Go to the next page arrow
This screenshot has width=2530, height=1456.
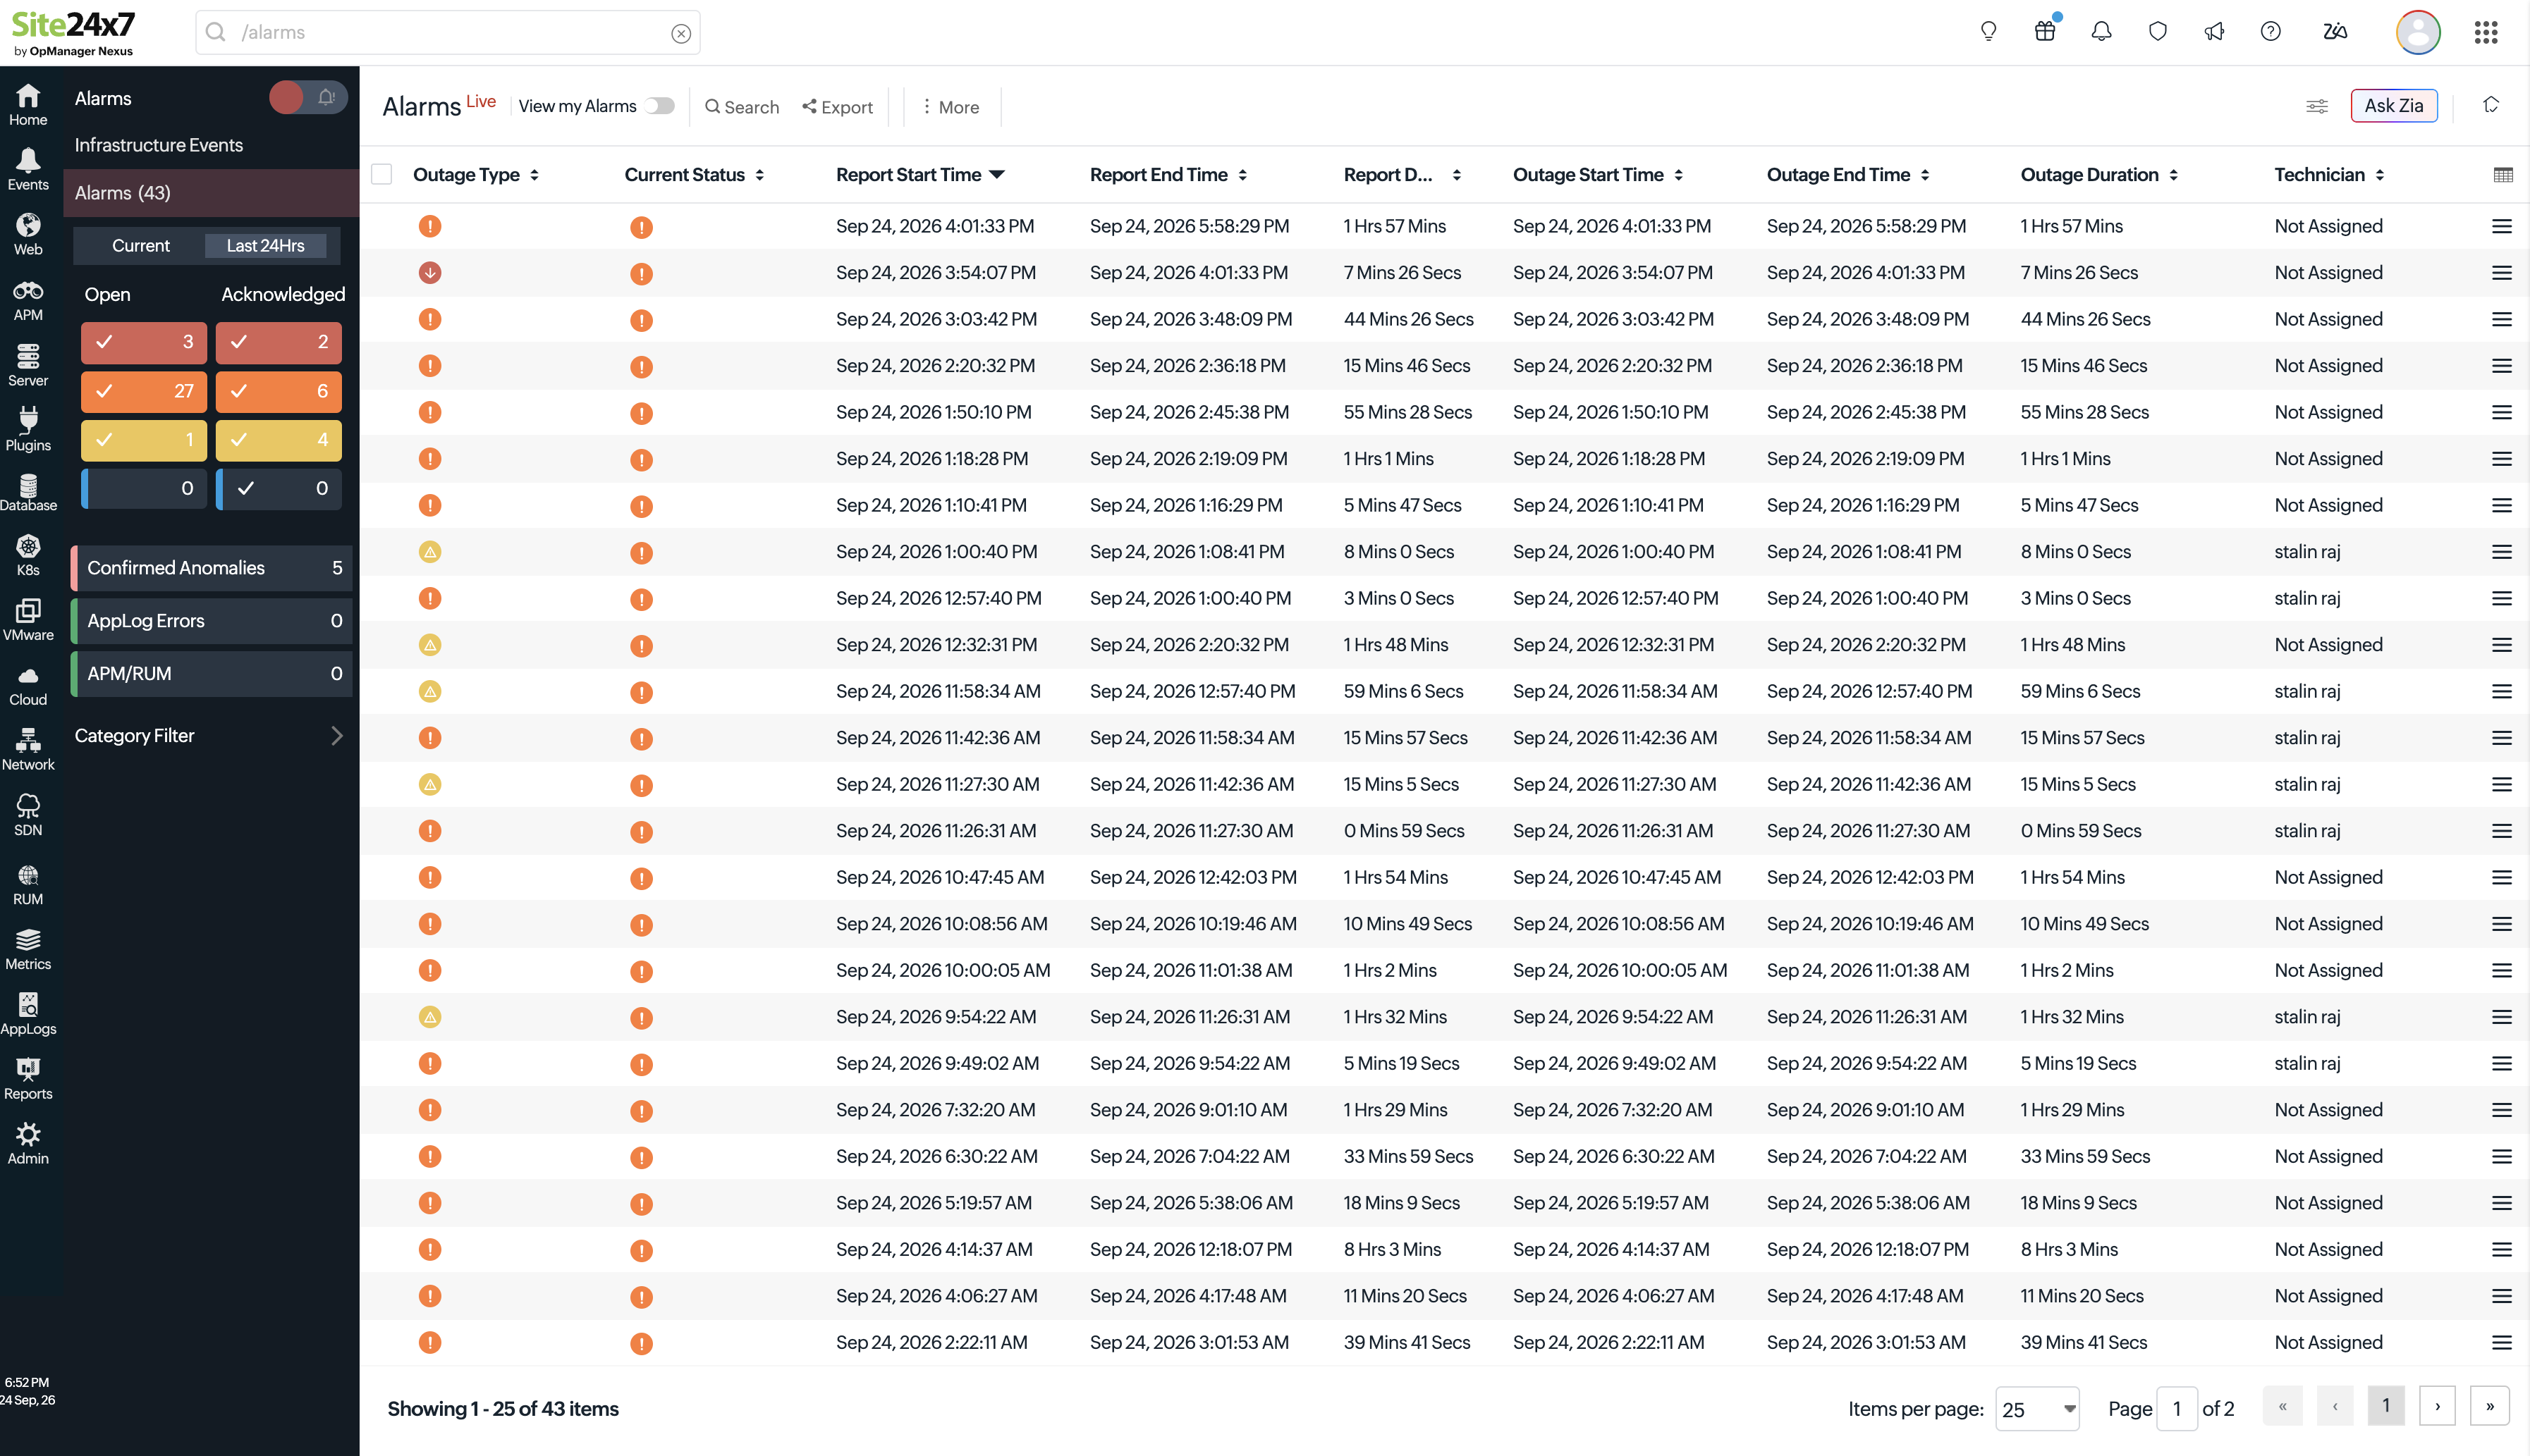(x=2437, y=1406)
